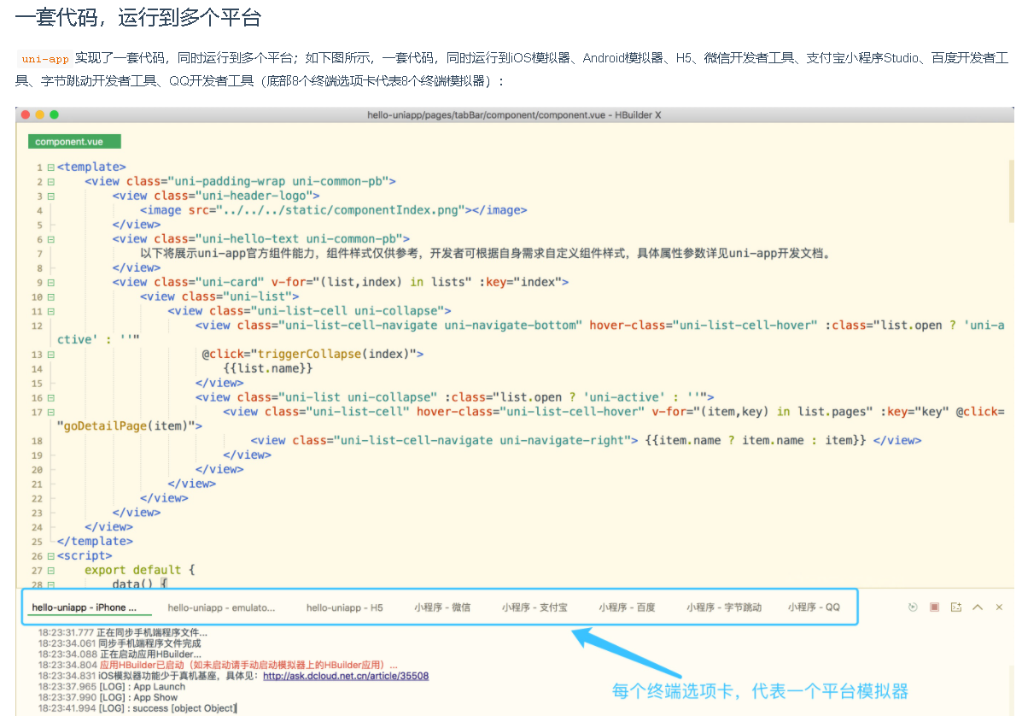This screenshot has height=716, width=1022.
Task: Select the component.vue file tab
Action: tap(73, 141)
